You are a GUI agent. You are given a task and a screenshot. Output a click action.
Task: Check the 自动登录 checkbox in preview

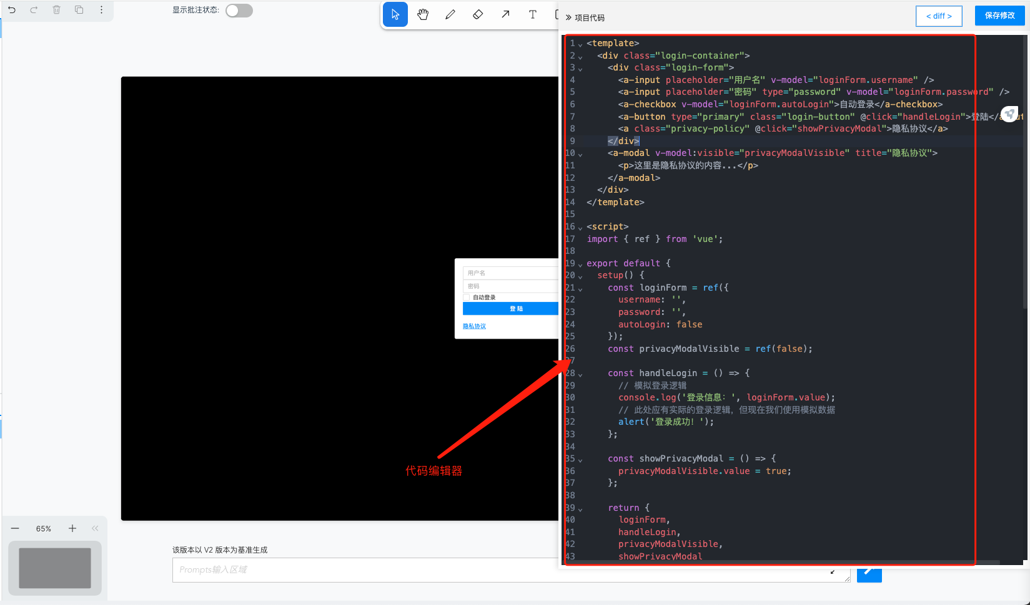point(467,298)
